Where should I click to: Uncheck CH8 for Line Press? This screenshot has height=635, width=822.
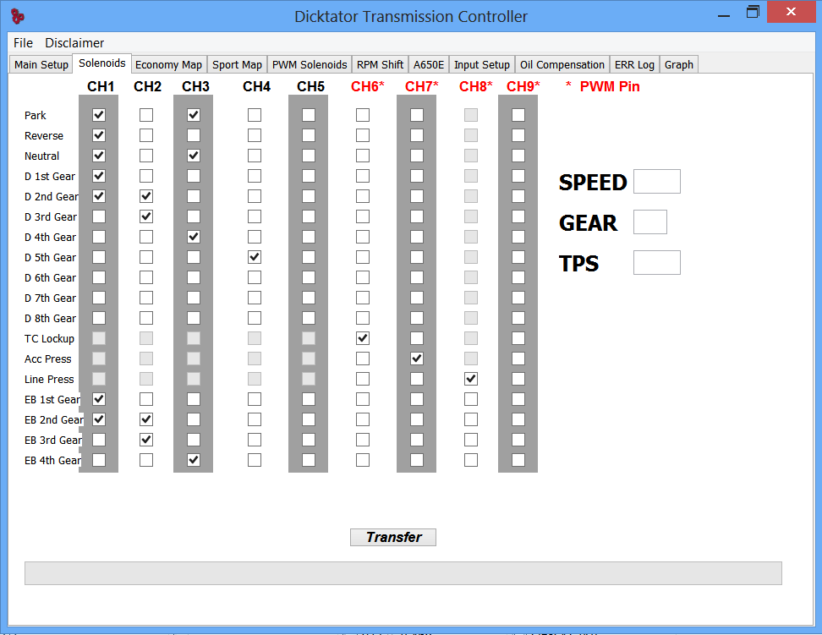point(471,379)
